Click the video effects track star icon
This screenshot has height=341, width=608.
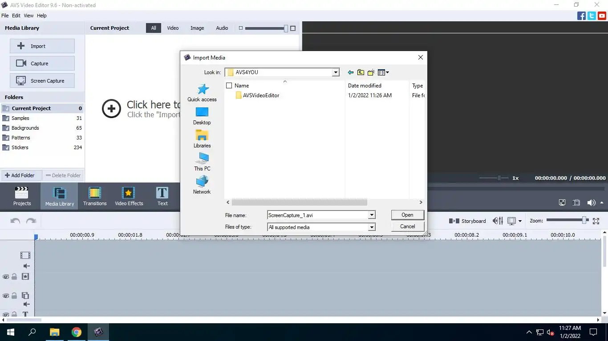[25, 276]
